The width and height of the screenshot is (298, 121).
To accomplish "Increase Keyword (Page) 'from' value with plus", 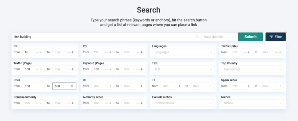I will [110, 69].
